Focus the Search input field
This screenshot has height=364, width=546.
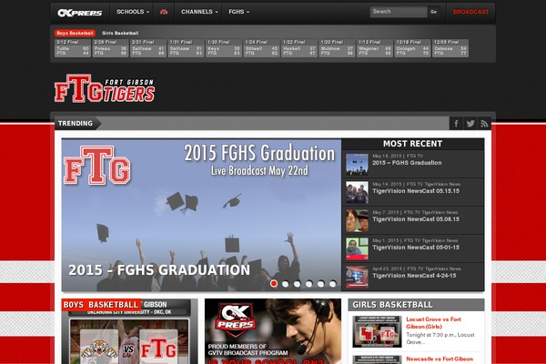click(399, 12)
